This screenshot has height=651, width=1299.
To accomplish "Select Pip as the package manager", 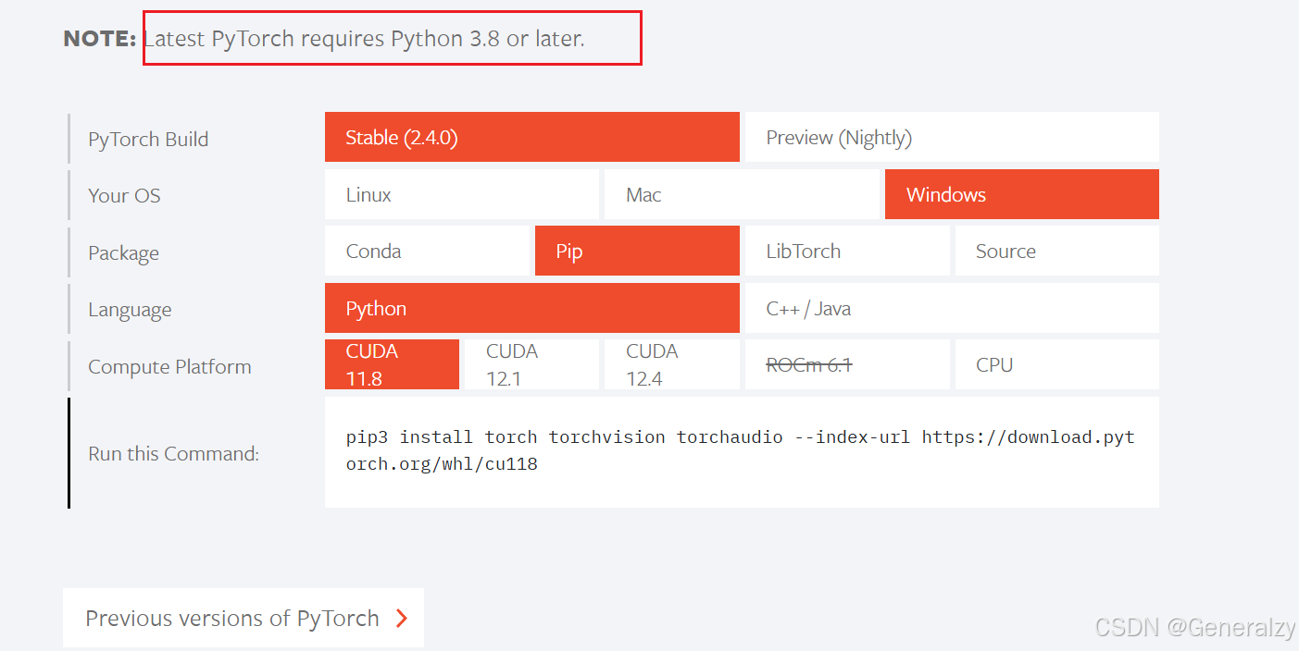I will pos(637,252).
